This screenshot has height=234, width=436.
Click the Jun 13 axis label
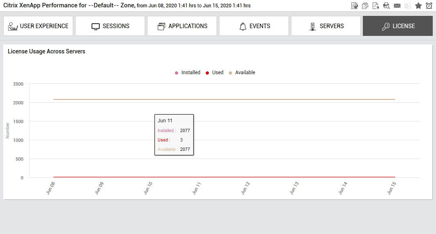(294, 188)
